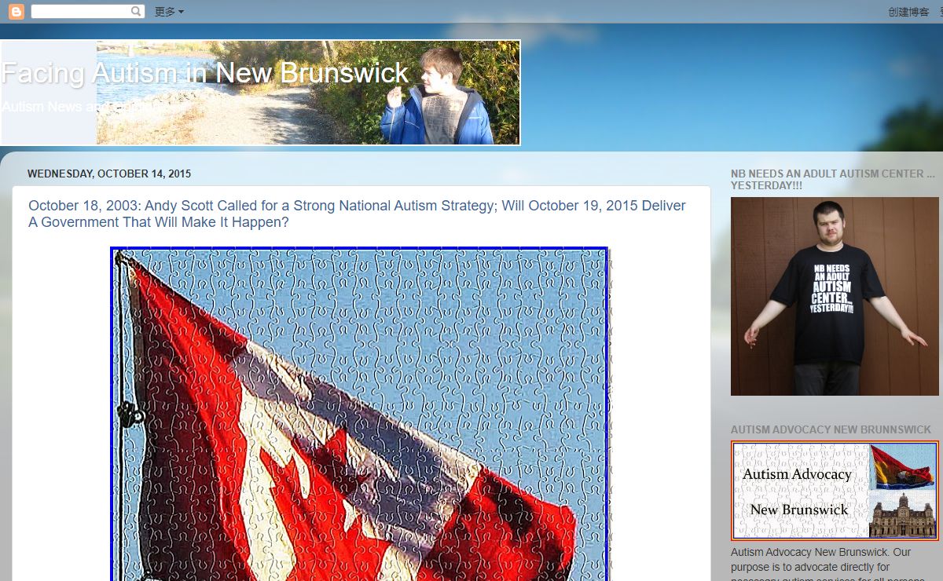Click the 创建博客 link

tap(908, 12)
